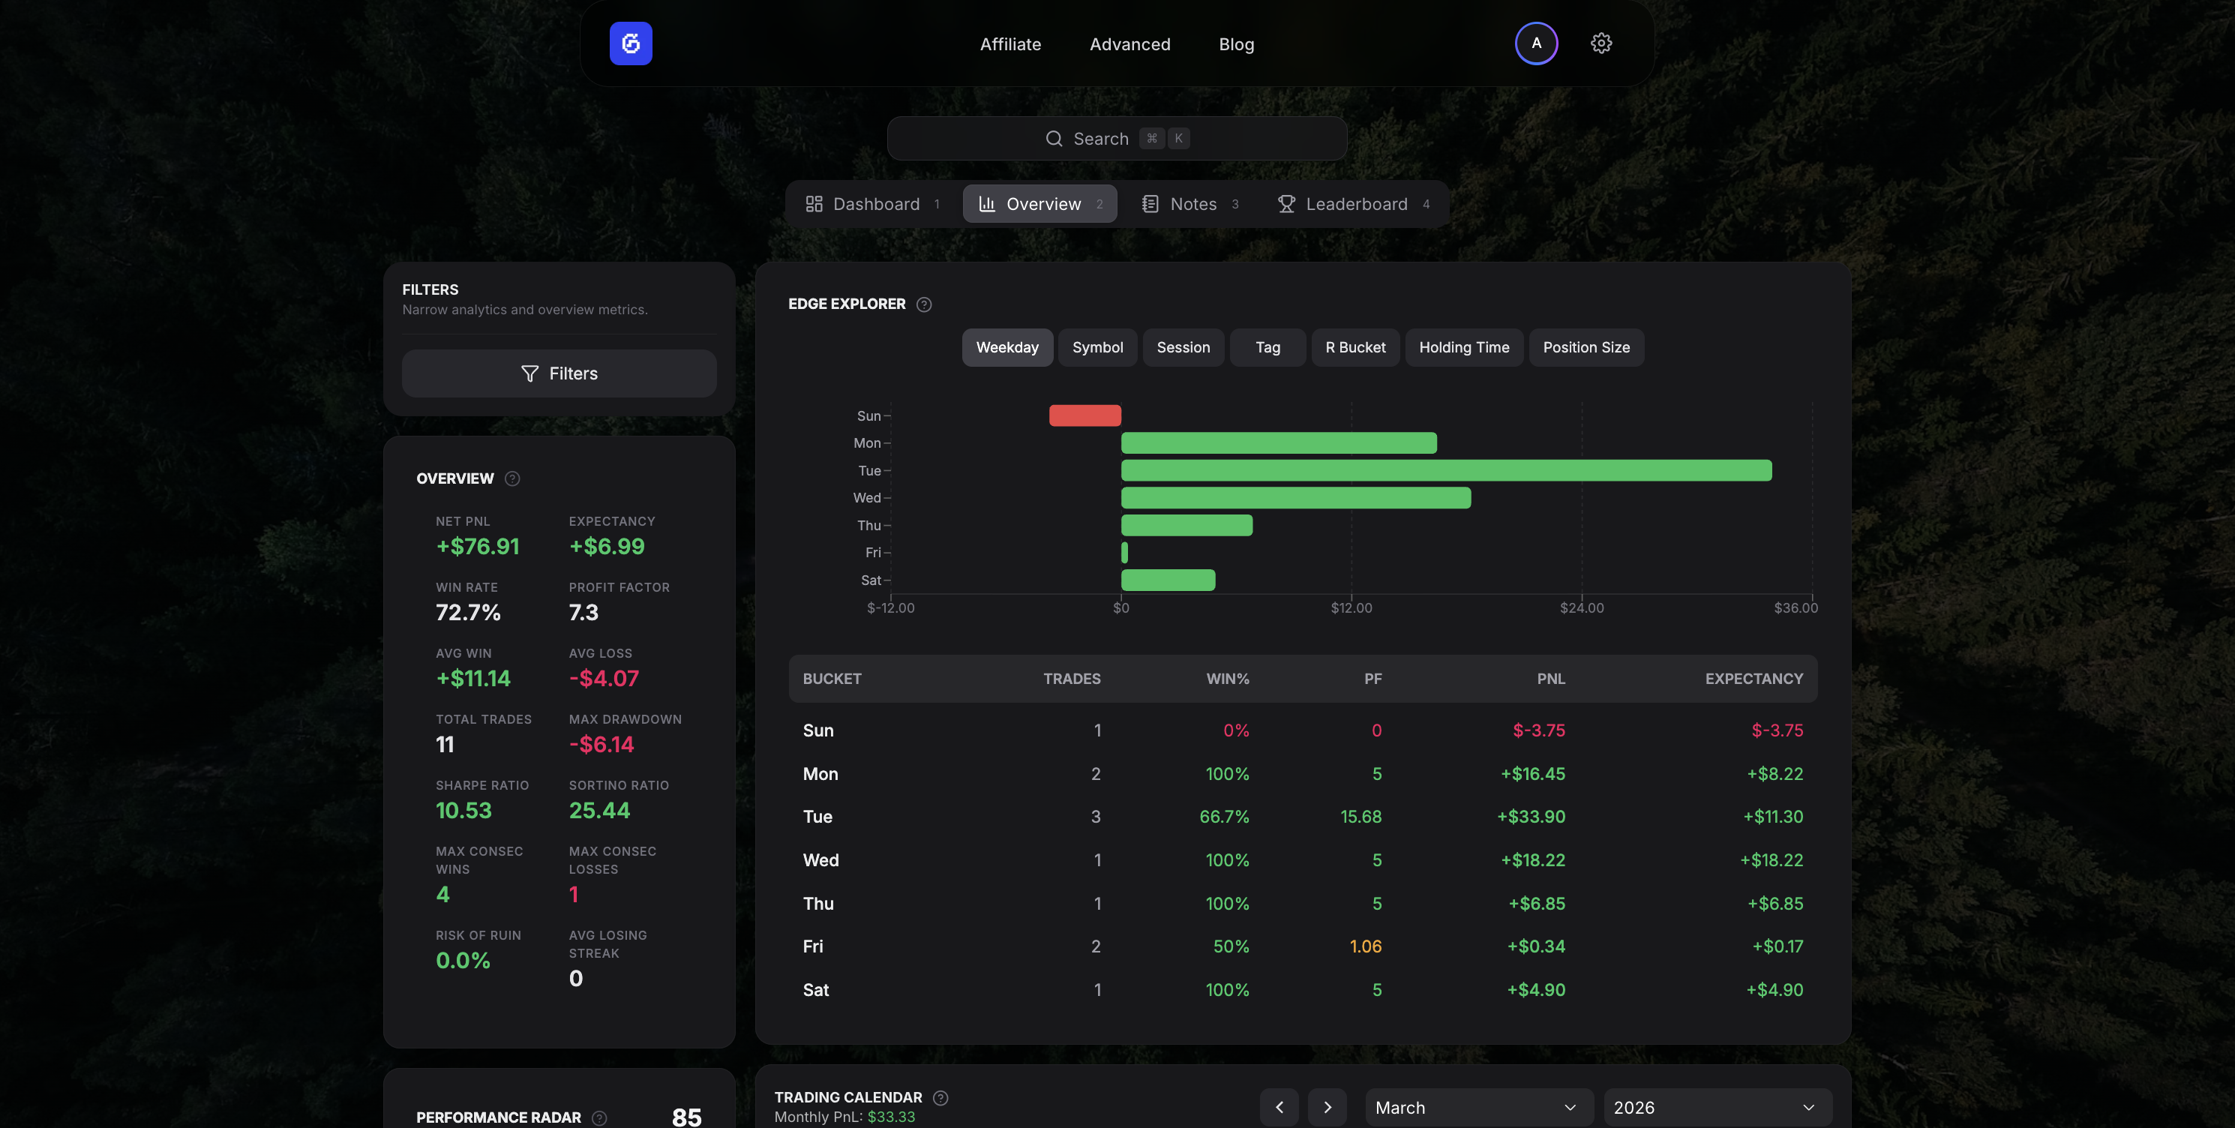Select the Dashboard grid icon
This screenshot has height=1128, width=2235.
pos(814,203)
